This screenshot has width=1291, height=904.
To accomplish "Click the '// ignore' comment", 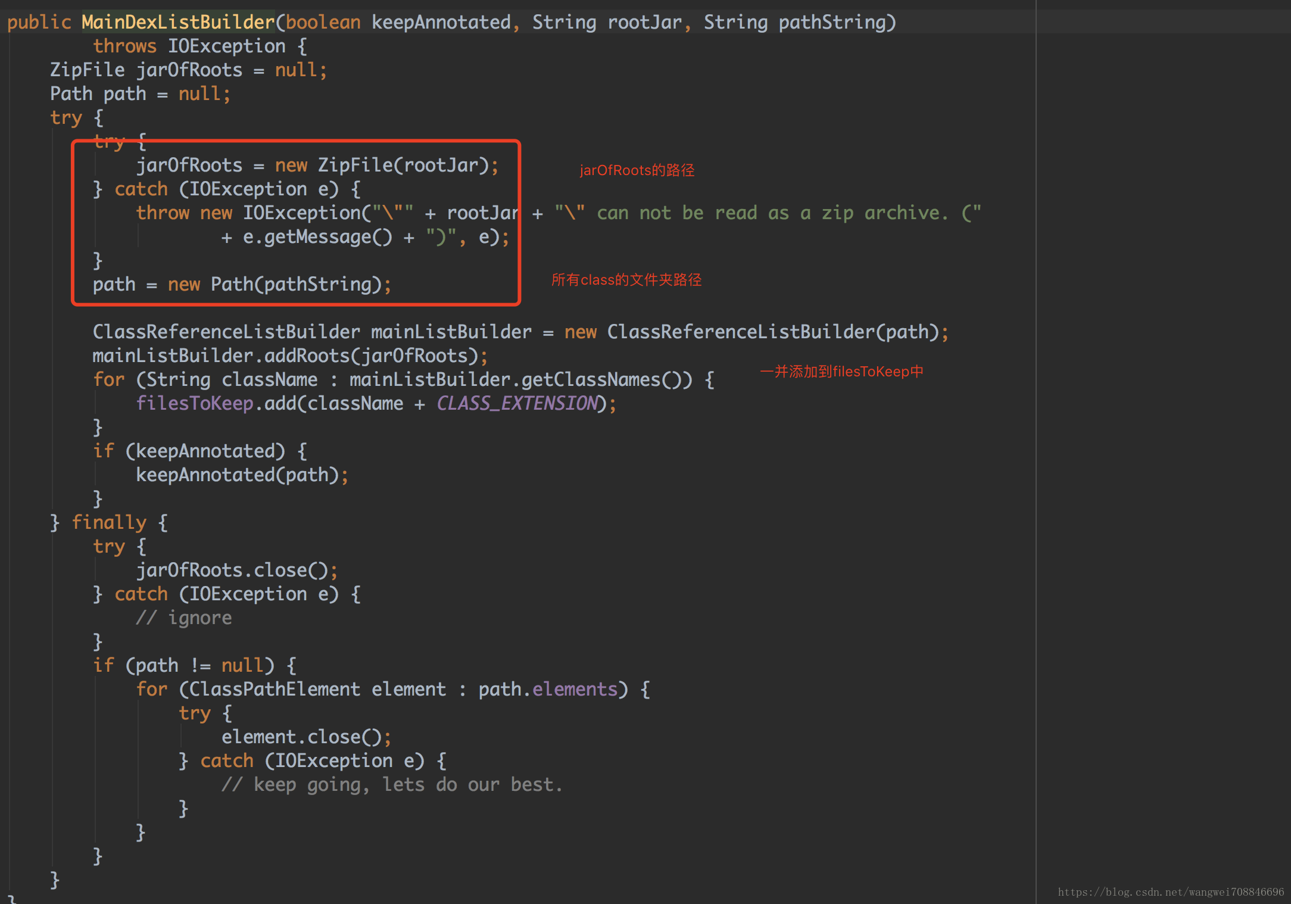I will pyautogui.click(x=183, y=618).
